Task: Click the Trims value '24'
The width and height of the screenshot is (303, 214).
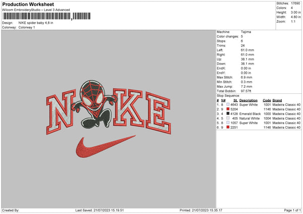Action: tap(242, 45)
